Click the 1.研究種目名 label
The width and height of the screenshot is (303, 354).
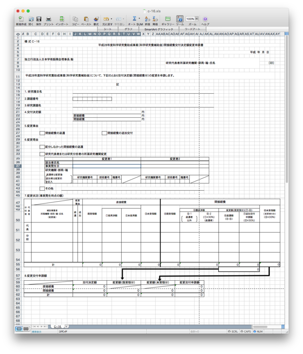pyautogui.click(x=33, y=92)
